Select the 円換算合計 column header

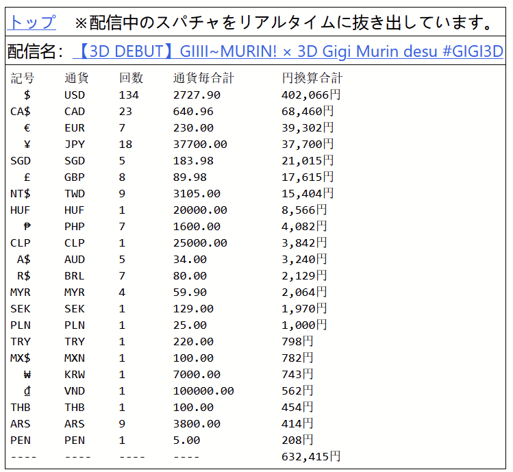coord(312,78)
